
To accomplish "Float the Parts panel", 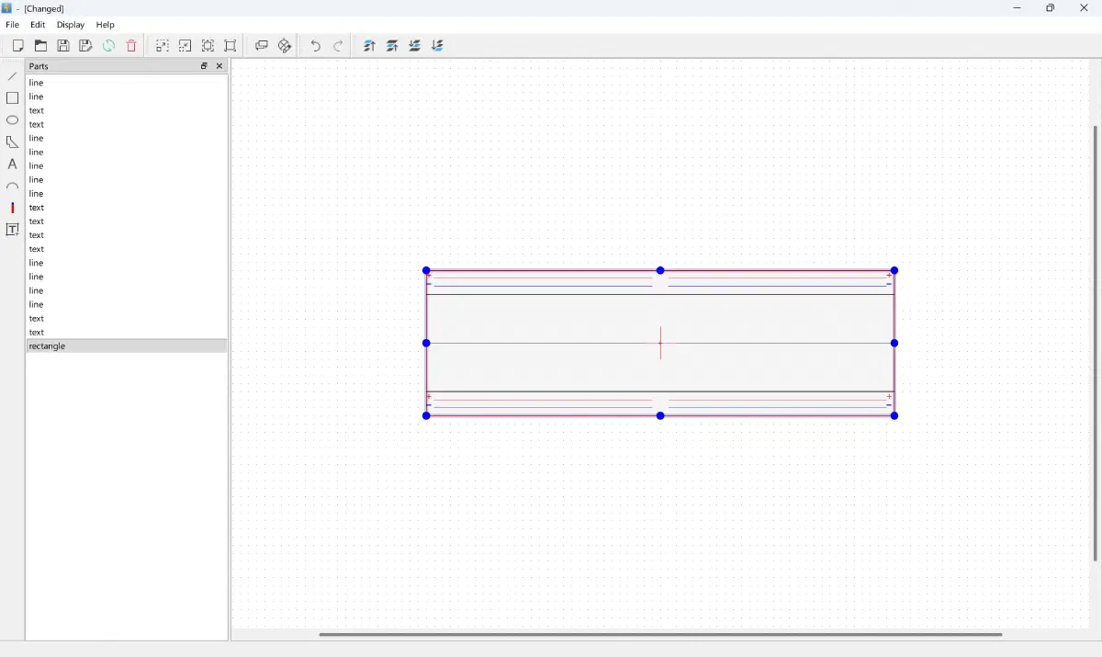I will point(204,66).
